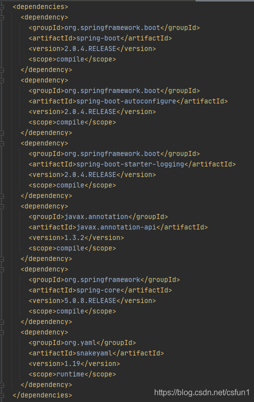Open the blog.csdn.net/csfun1 watermark link
The width and height of the screenshot is (254, 402).
(x=202, y=392)
